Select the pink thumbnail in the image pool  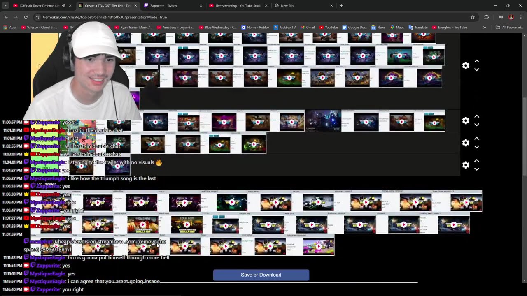click(319, 247)
